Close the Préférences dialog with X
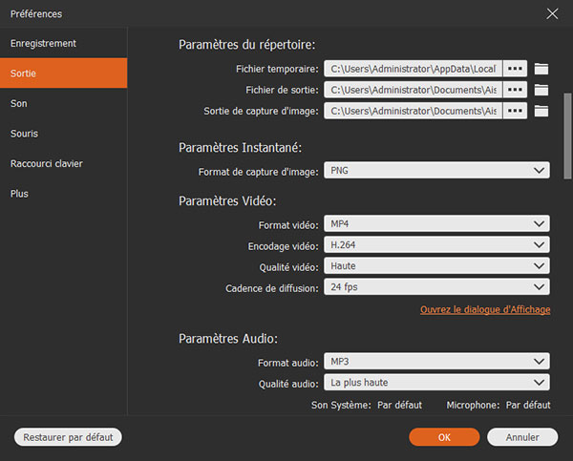573x461 pixels. click(x=551, y=13)
